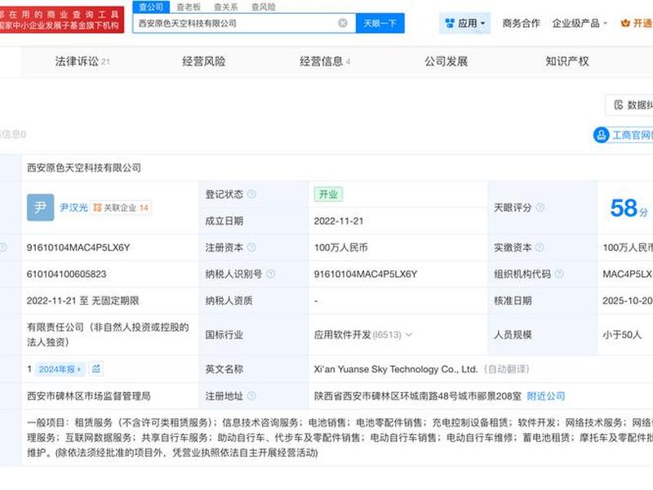Switch to 查风险 search tab

[x=263, y=7]
